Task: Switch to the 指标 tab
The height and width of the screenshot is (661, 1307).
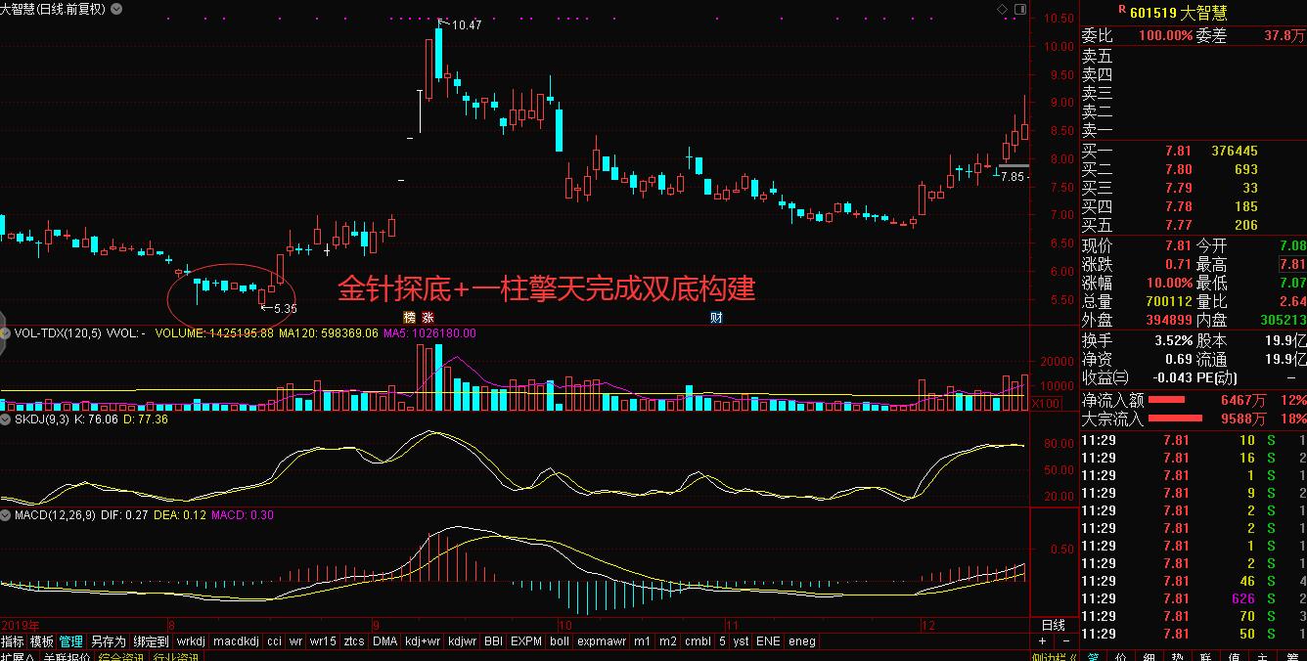Action: tap(13, 641)
